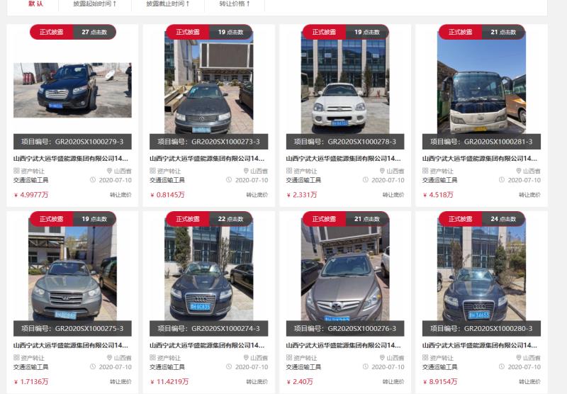
Task: Click clock icon on 8.9154万 listing
Action: 502,366
